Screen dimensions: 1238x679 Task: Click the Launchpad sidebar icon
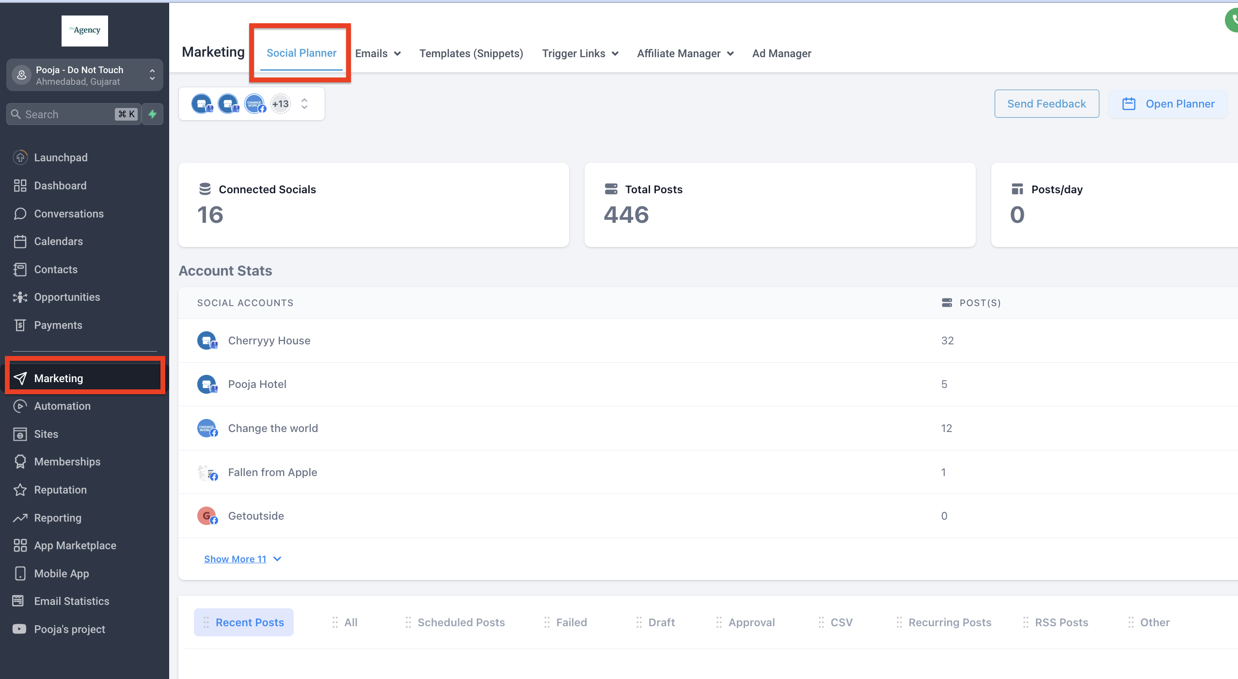click(20, 157)
